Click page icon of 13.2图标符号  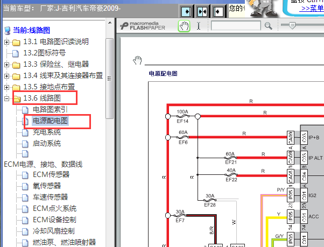pos(15,53)
